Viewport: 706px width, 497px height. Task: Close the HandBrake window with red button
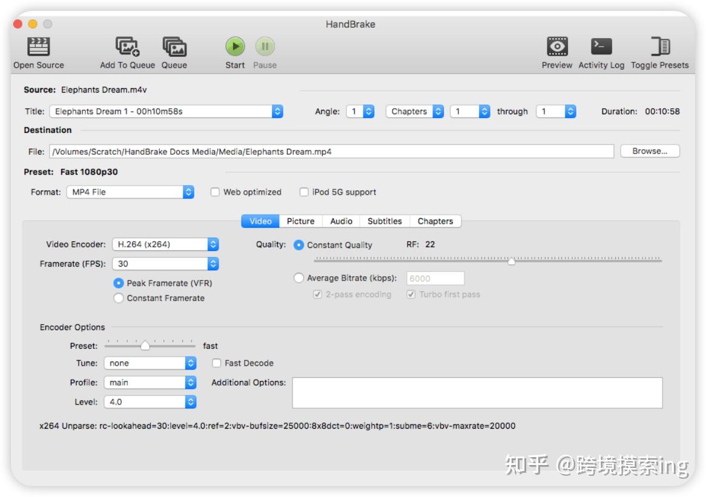[x=18, y=24]
